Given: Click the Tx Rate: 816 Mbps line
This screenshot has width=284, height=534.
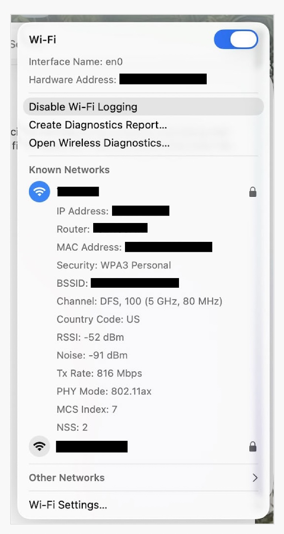Looking at the screenshot, I should point(99,374).
